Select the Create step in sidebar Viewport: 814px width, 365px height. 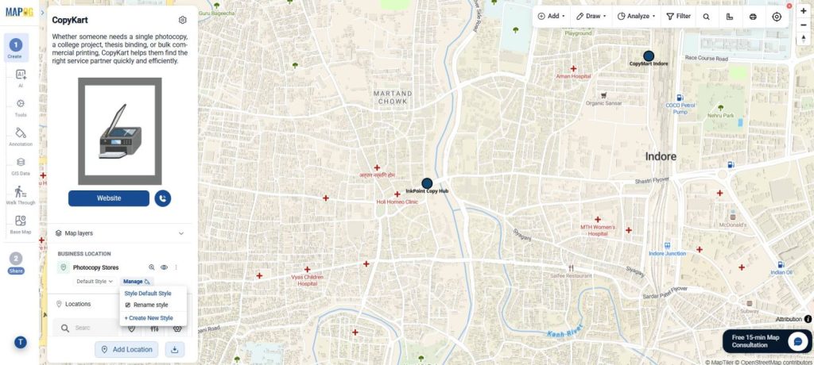16,48
